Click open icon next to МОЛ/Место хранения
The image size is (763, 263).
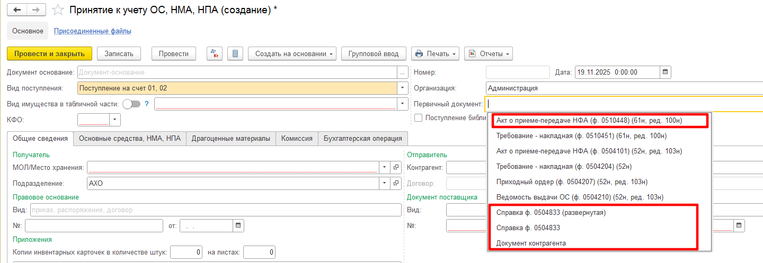396,168
